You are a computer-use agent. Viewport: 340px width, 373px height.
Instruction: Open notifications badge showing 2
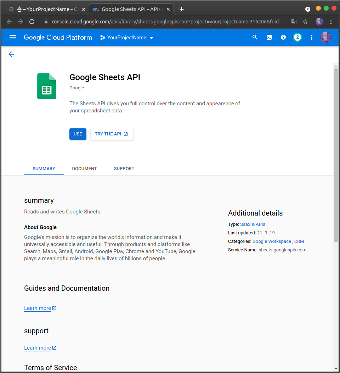297,37
